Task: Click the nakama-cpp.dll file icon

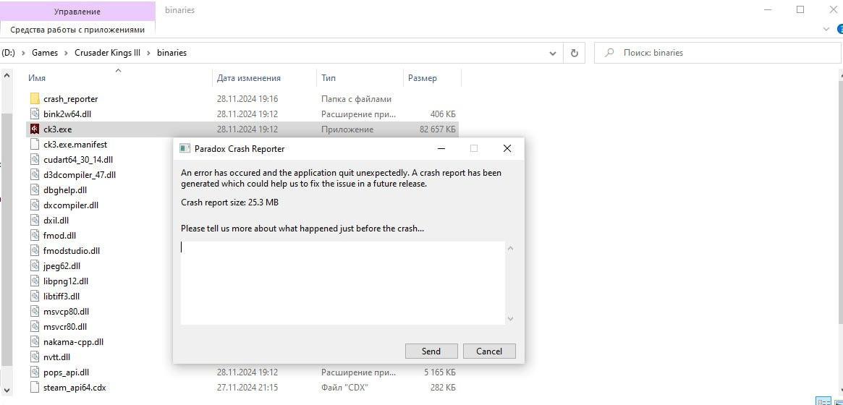Action: 35,341
